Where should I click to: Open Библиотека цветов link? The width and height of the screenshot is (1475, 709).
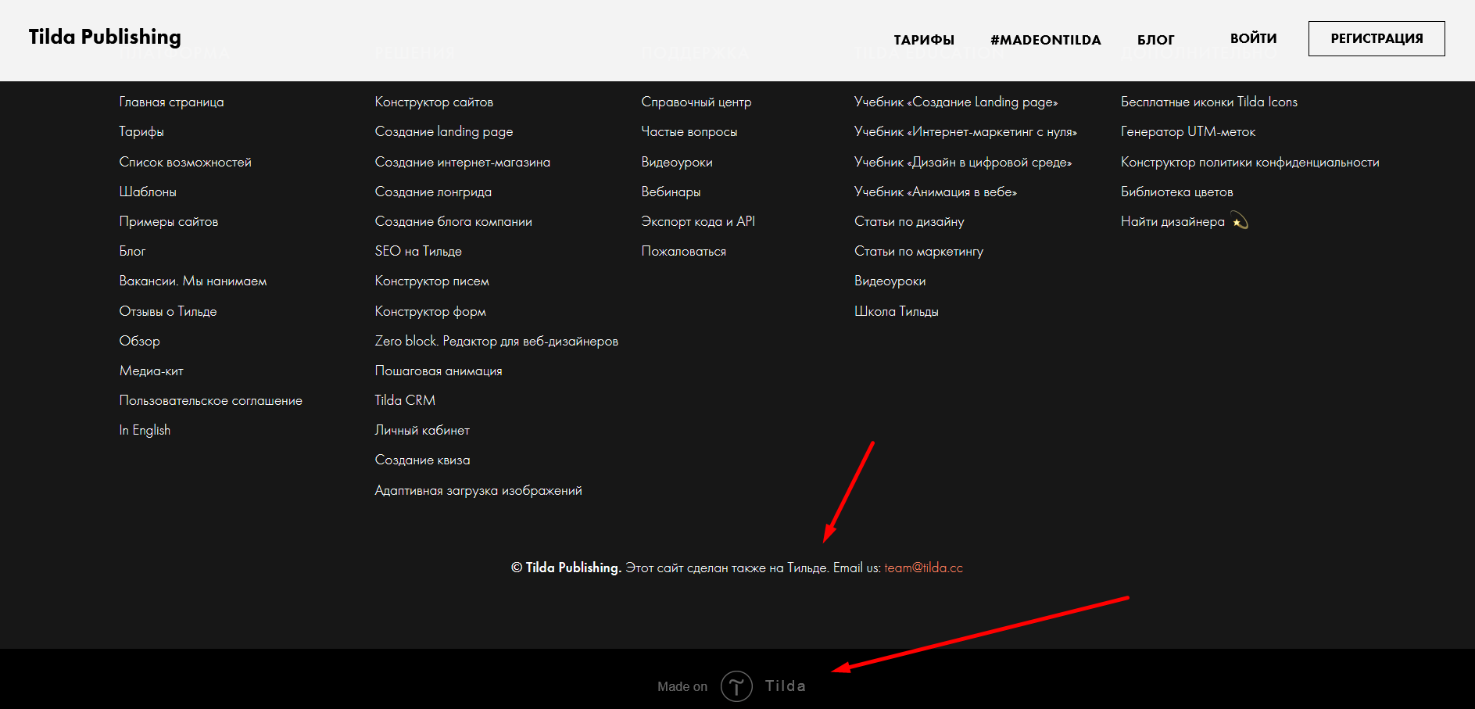tap(1176, 192)
